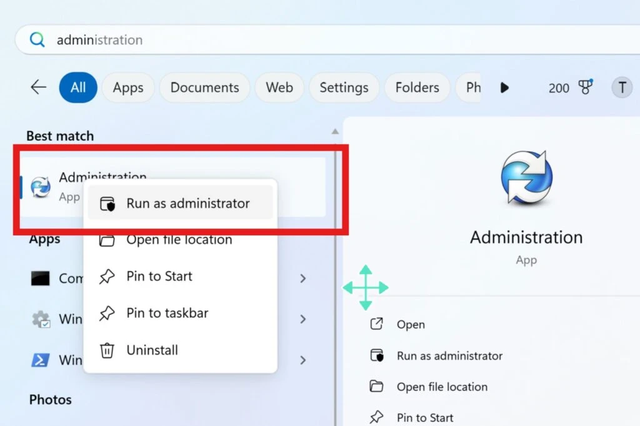Image resolution: width=640 pixels, height=426 pixels.
Task: Click the T user account avatar
Action: point(622,88)
